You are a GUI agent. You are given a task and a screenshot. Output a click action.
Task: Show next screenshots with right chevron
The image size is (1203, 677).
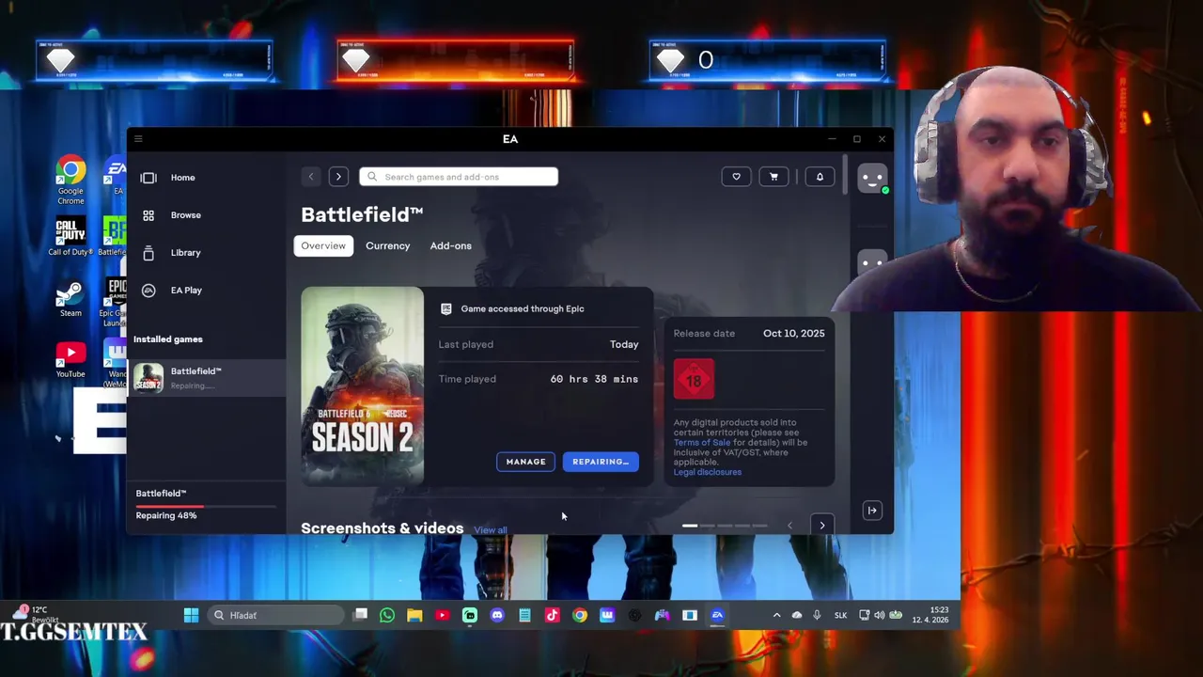coord(822,526)
